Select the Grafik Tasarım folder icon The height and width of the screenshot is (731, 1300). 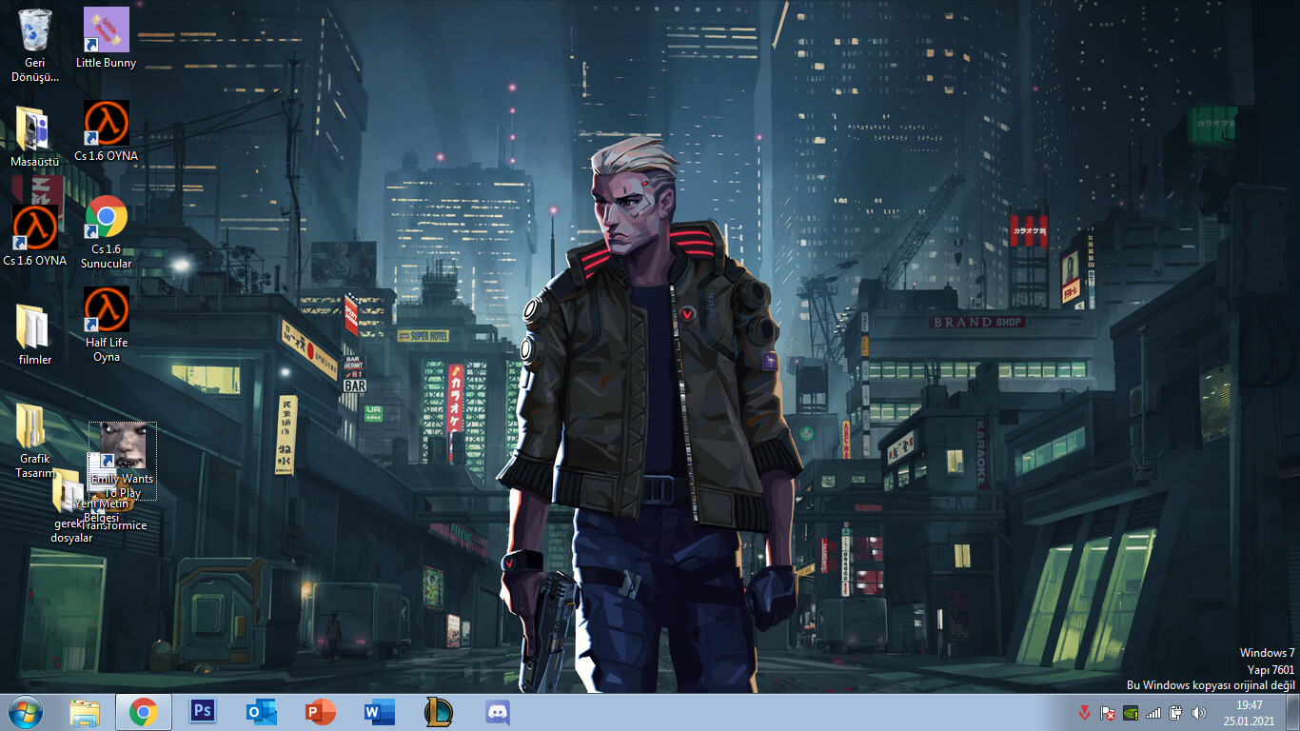pyautogui.click(x=34, y=441)
